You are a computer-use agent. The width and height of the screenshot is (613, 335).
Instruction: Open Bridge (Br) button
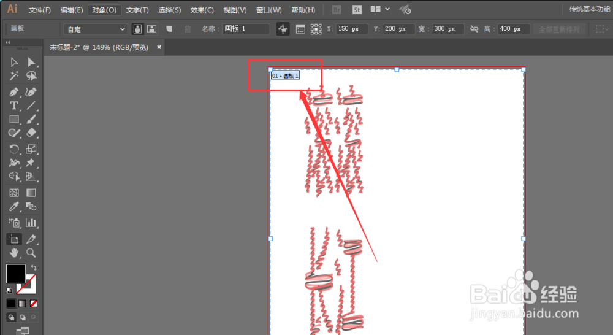[337, 9]
